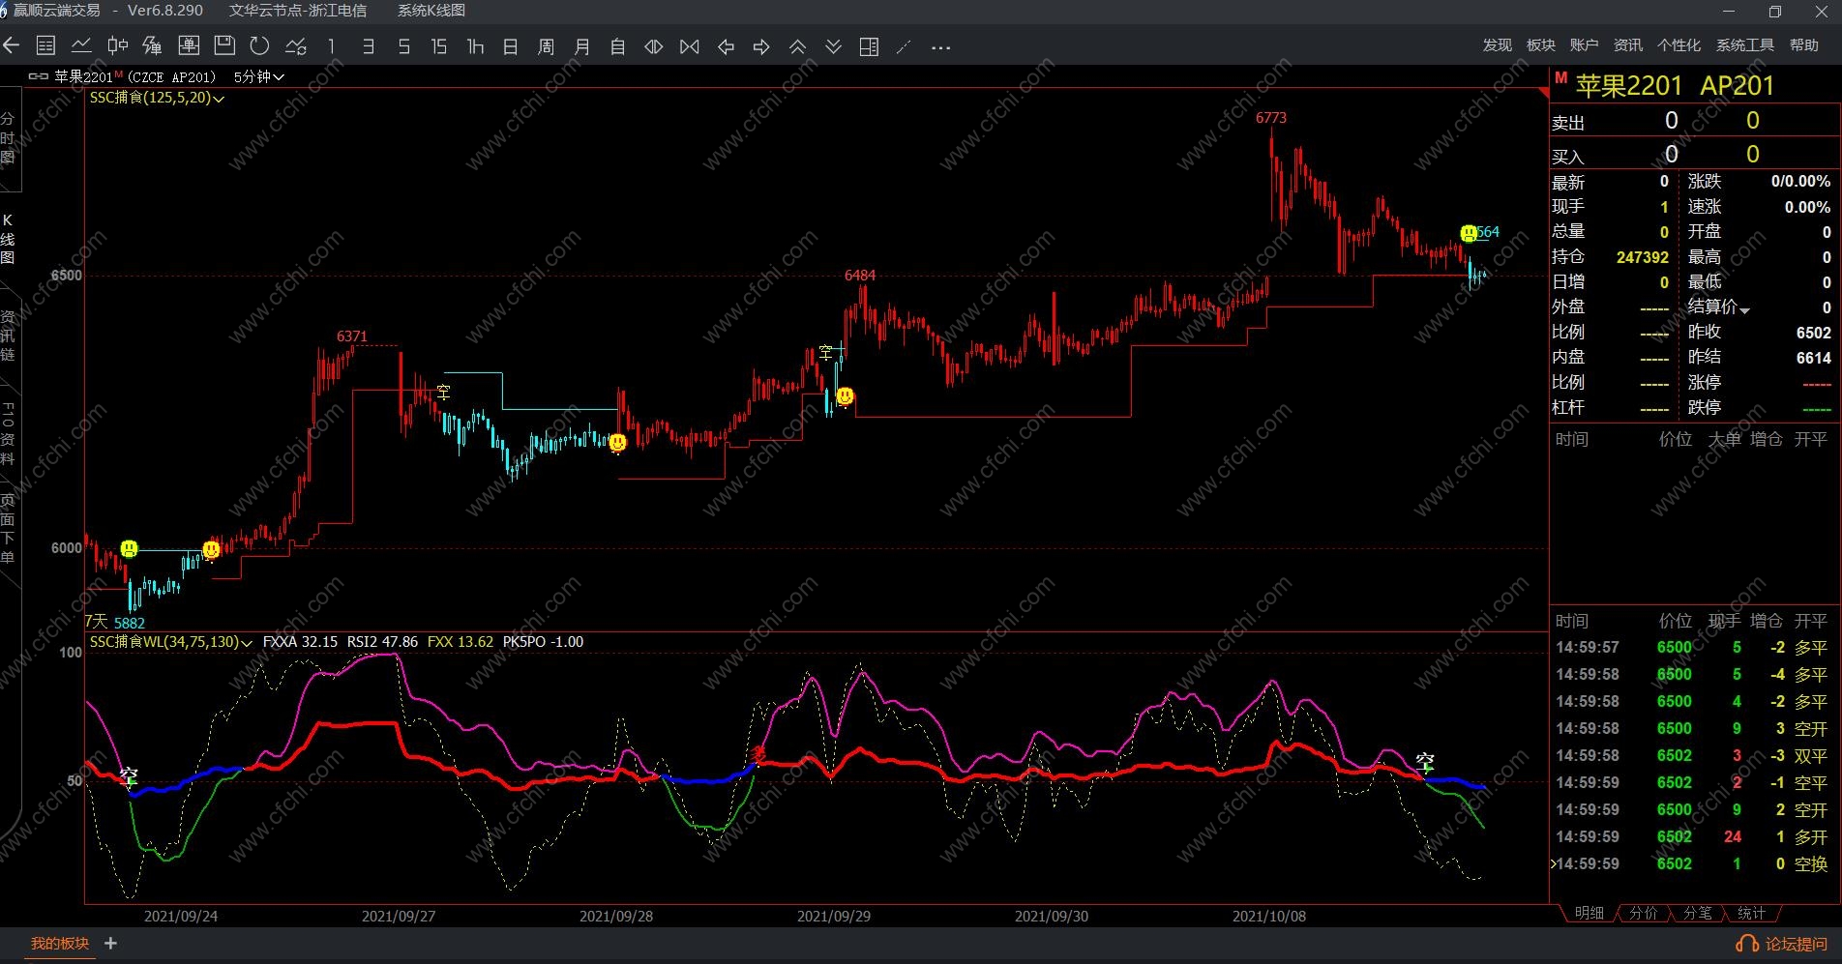The height and width of the screenshot is (964, 1842).
Task: Set chart period to 3 minutes
Action: coord(368,45)
